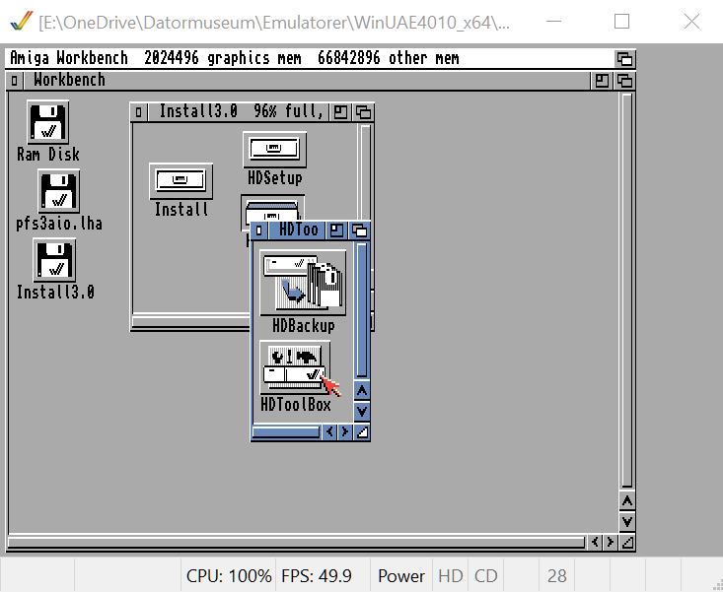Click the WinUAE app icon in title bar
The height and width of the screenshot is (592, 723).
click(x=21, y=21)
